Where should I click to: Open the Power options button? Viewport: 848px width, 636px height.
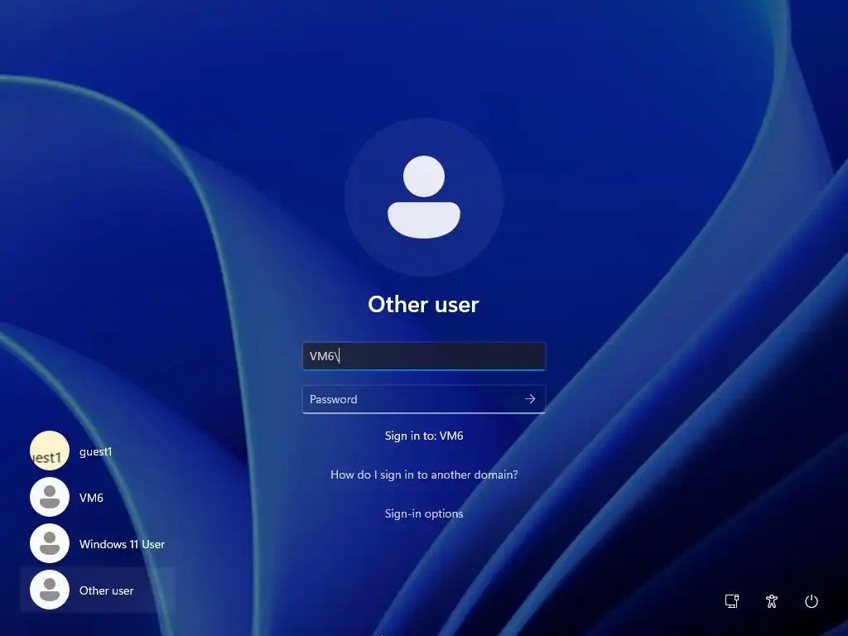812,601
